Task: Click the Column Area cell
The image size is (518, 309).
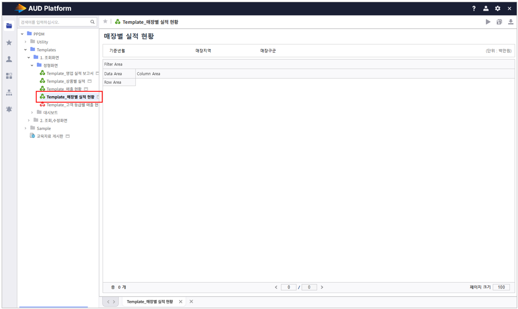Action: tap(325, 74)
